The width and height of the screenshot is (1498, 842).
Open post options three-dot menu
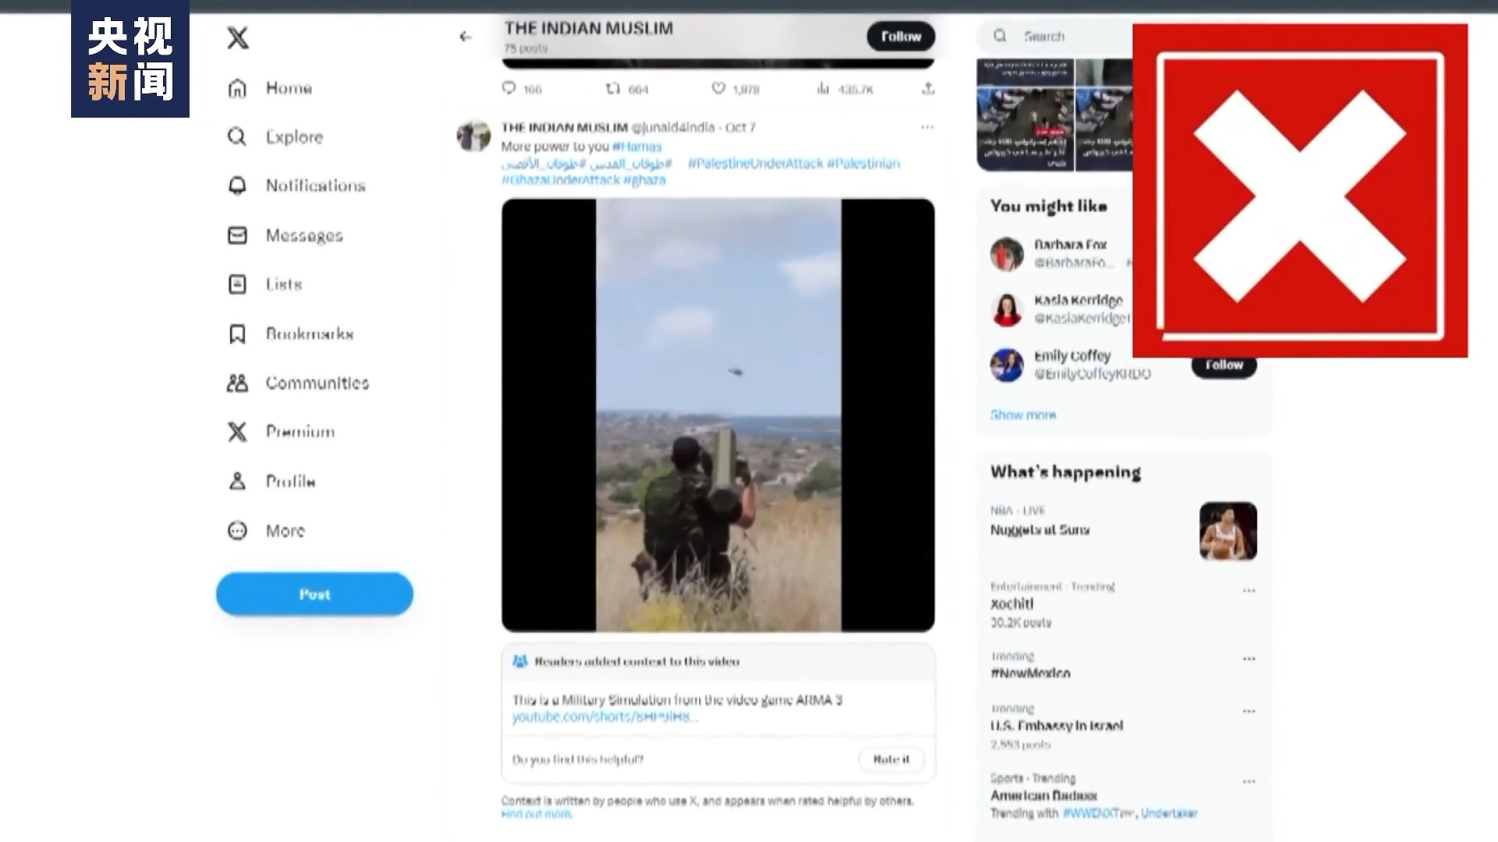point(927,127)
